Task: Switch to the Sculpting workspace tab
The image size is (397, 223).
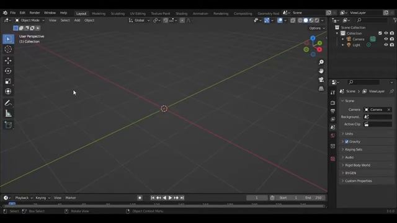Action: [x=118, y=14]
